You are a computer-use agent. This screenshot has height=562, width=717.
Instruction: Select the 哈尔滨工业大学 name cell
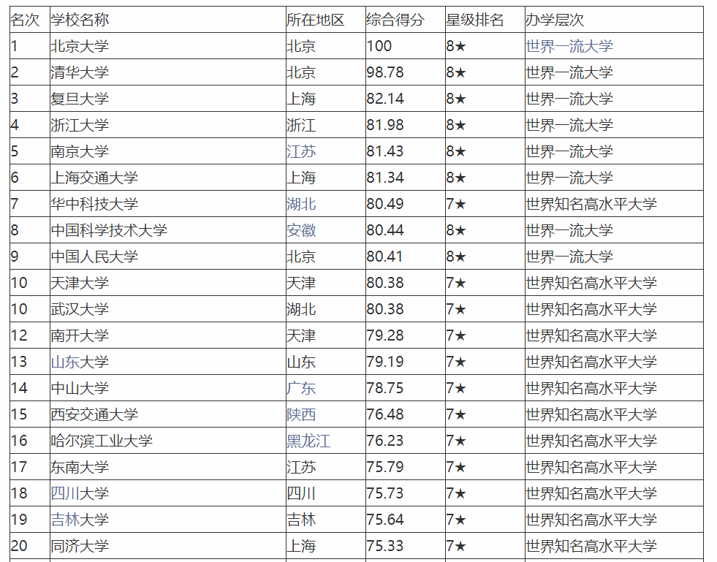pyautogui.click(x=168, y=441)
